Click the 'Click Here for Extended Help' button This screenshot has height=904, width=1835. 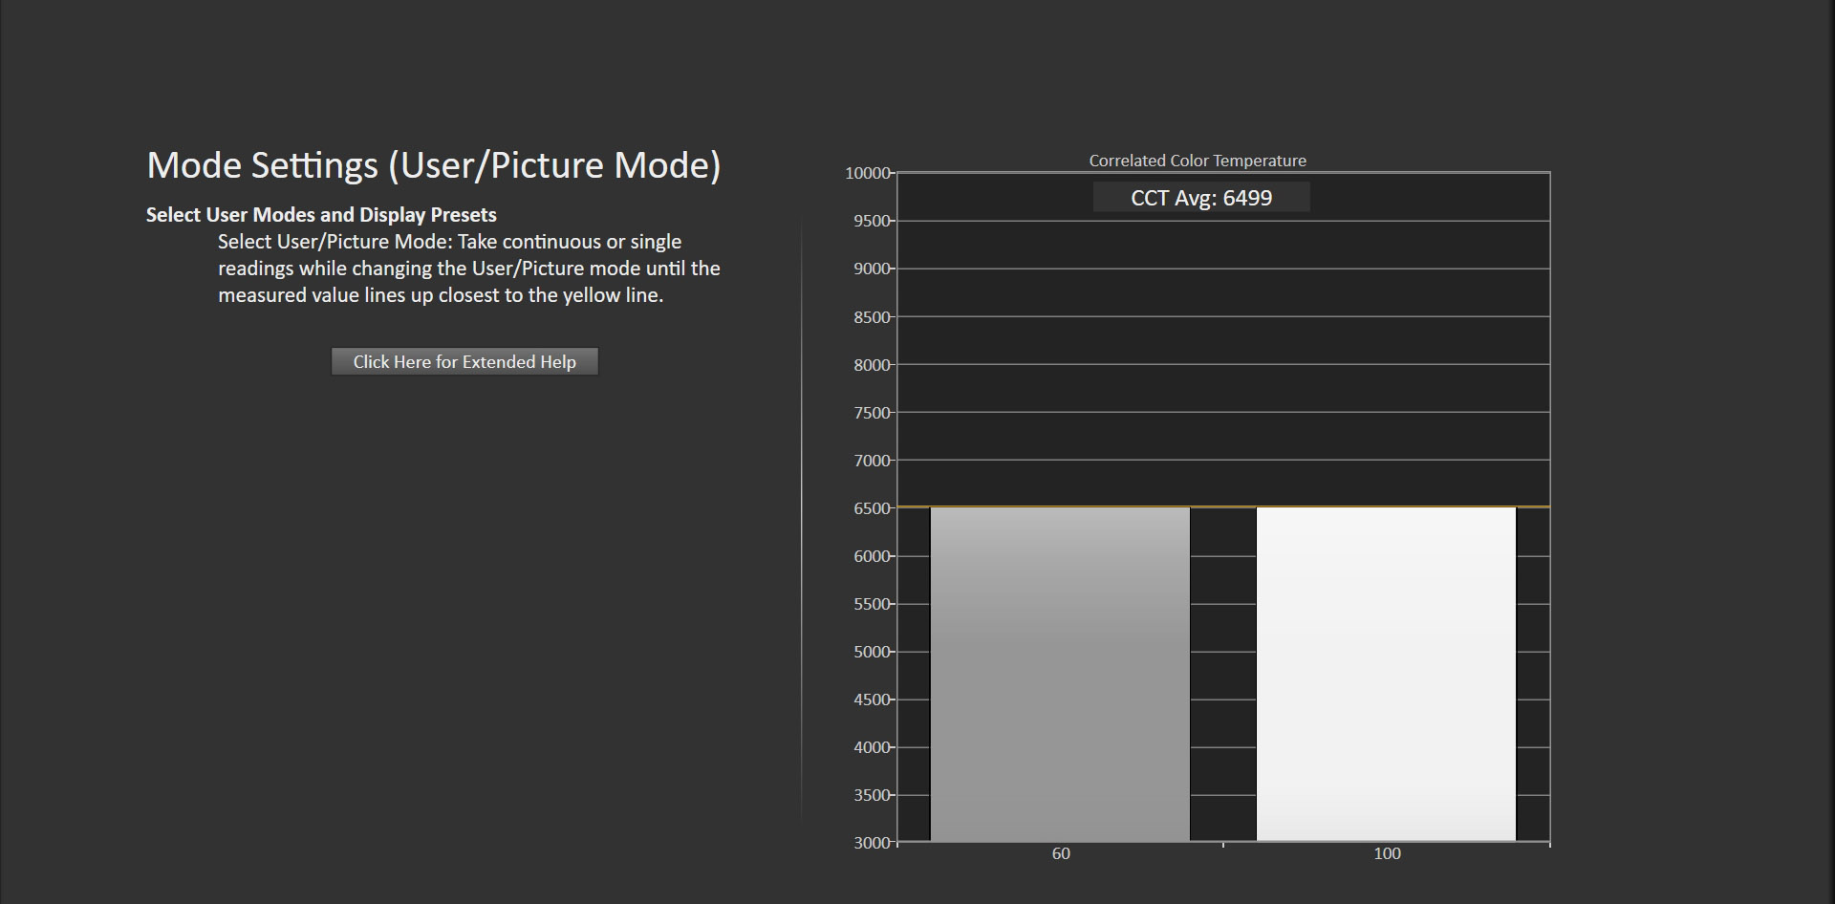click(464, 362)
